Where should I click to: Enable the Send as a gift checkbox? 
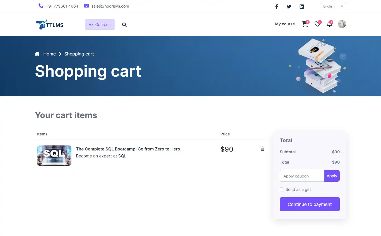coord(282,189)
